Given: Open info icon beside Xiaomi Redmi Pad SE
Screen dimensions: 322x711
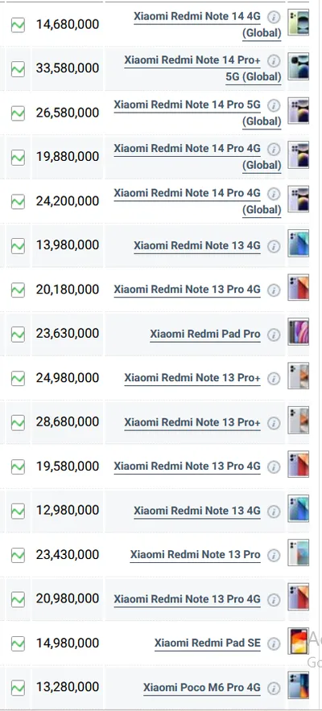Looking at the screenshot, I should click(x=273, y=643).
